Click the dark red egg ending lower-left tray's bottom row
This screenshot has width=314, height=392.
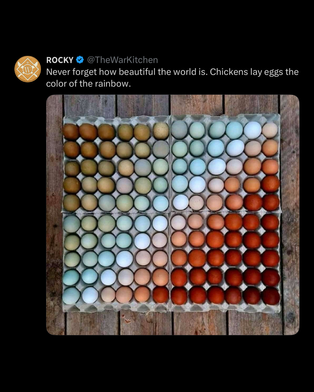161,295
